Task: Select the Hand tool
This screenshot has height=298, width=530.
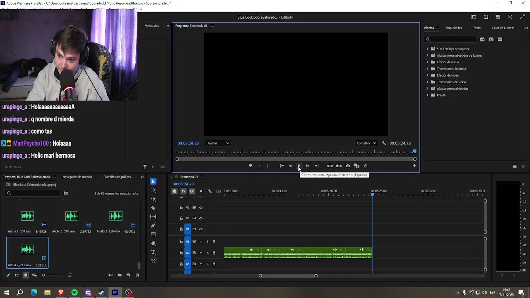Action: [x=153, y=243]
